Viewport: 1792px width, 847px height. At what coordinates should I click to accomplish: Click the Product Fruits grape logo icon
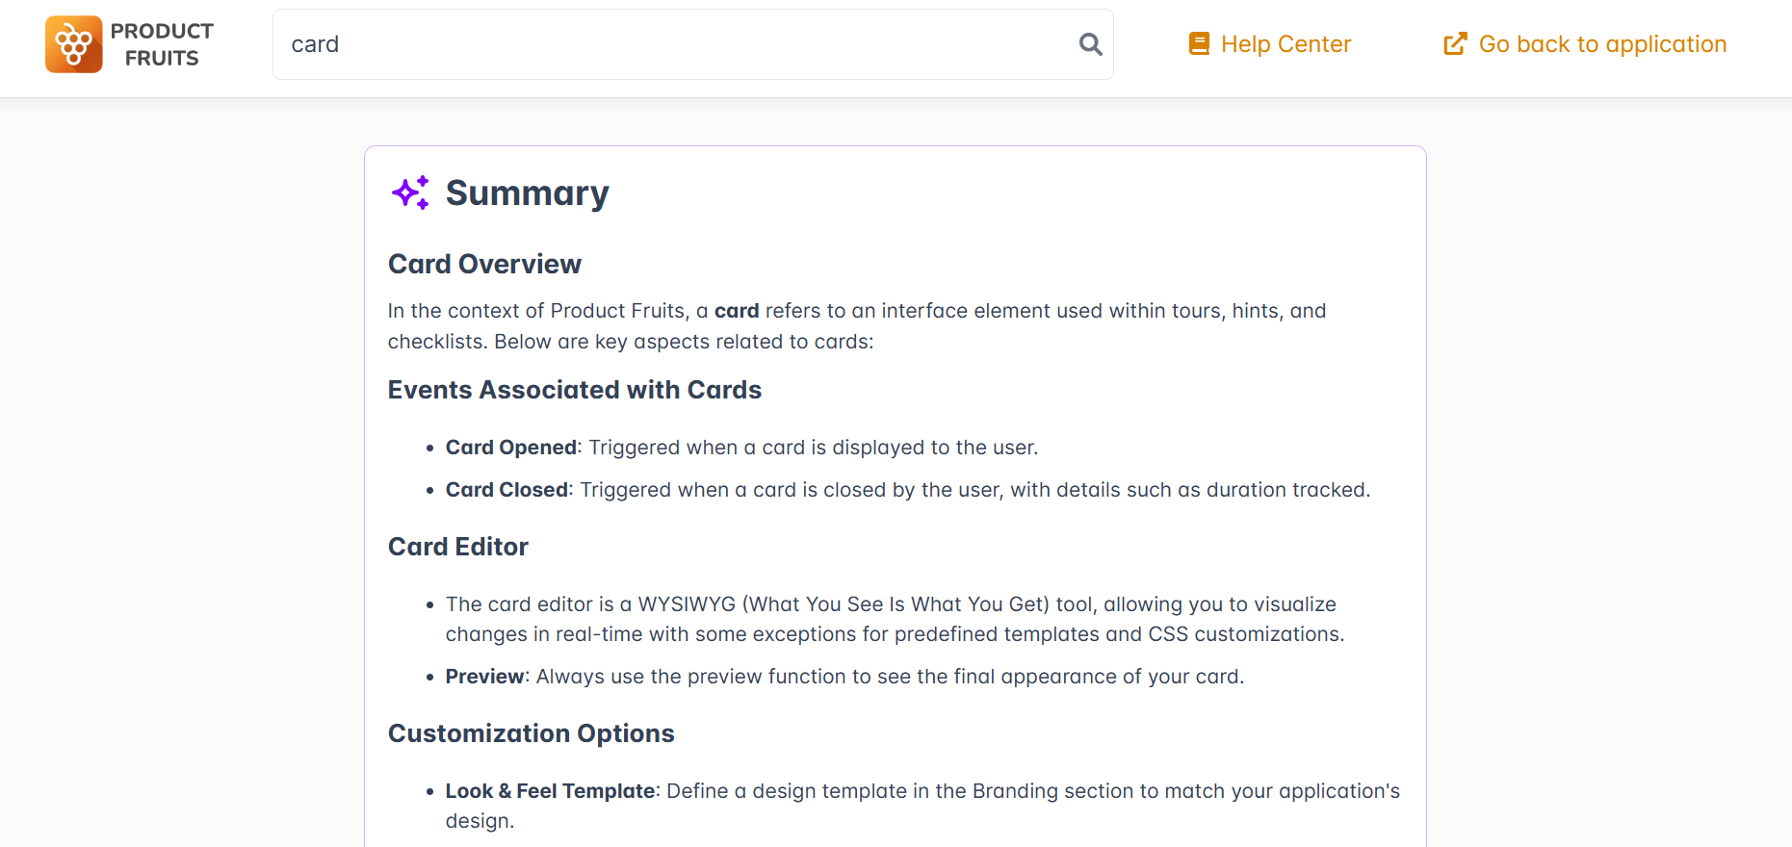tap(73, 44)
